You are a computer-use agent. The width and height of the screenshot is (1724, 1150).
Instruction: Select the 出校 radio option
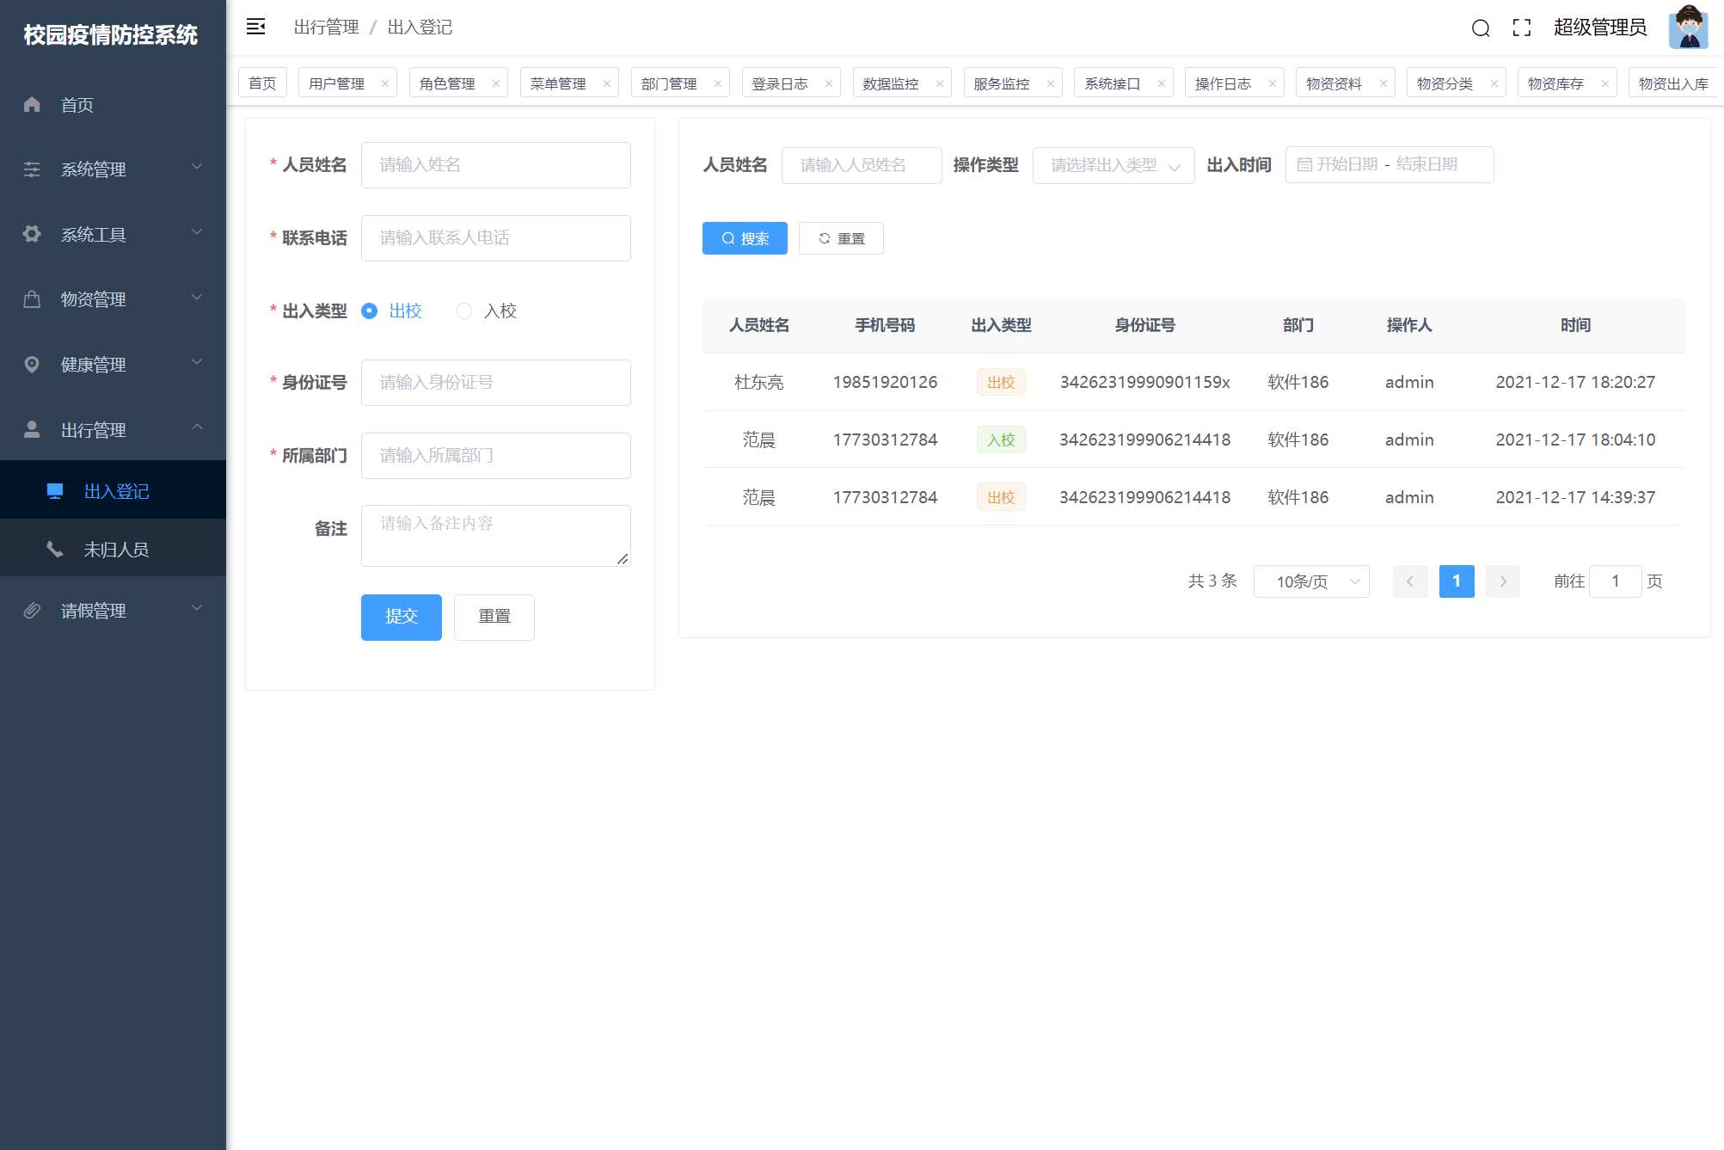[370, 311]
